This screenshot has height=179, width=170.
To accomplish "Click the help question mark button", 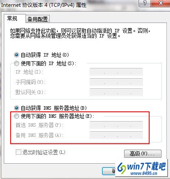I will (144, 3).
